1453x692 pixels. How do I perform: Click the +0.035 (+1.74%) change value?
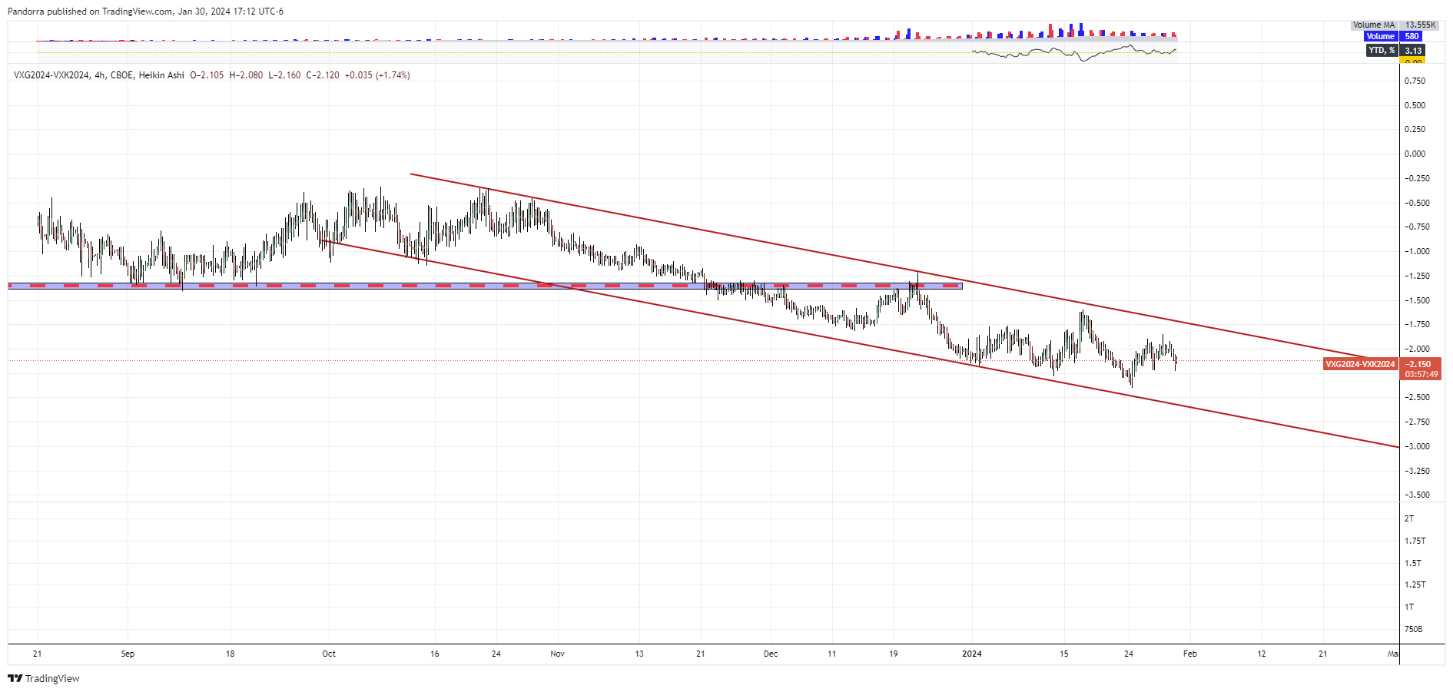pos(377,75)
